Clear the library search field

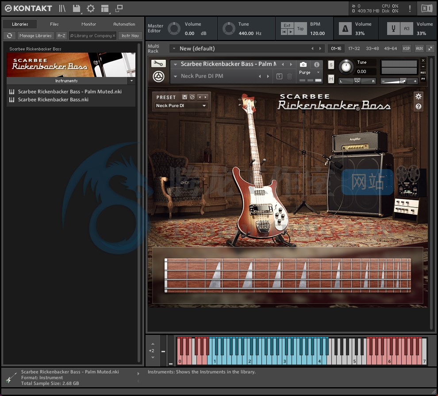[x=114, y=36]
